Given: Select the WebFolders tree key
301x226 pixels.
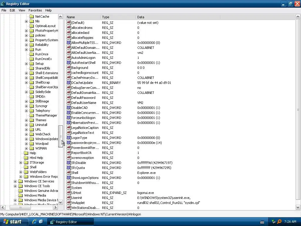Looking at the screenshot, I should (x=38, y=172).
